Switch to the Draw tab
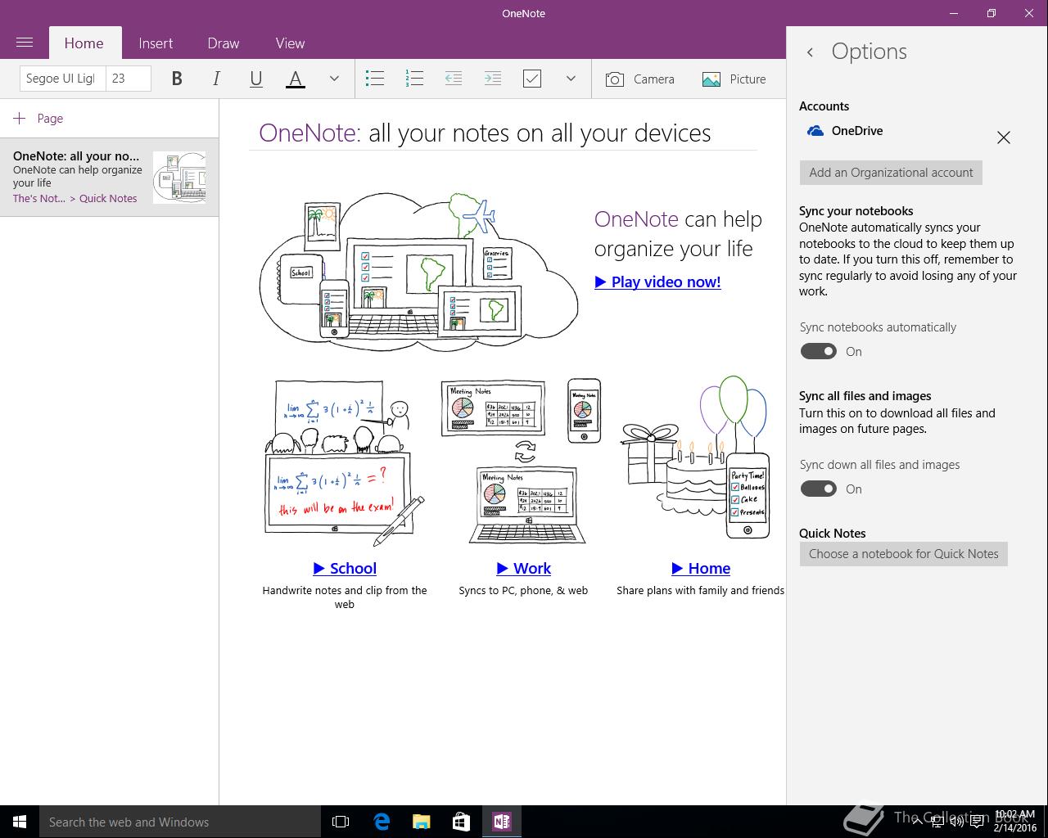This screenshot has width=1048, height=838. (224, 43)
